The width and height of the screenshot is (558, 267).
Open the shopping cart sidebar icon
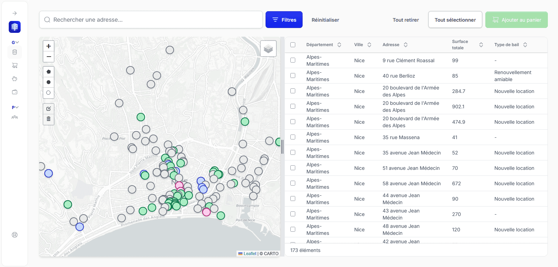coord(15,65)
